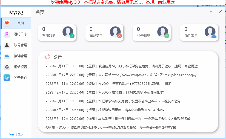Viewport: 226px width, 139px height.
Task: Click the 公告 heading text
Action: 58,57
